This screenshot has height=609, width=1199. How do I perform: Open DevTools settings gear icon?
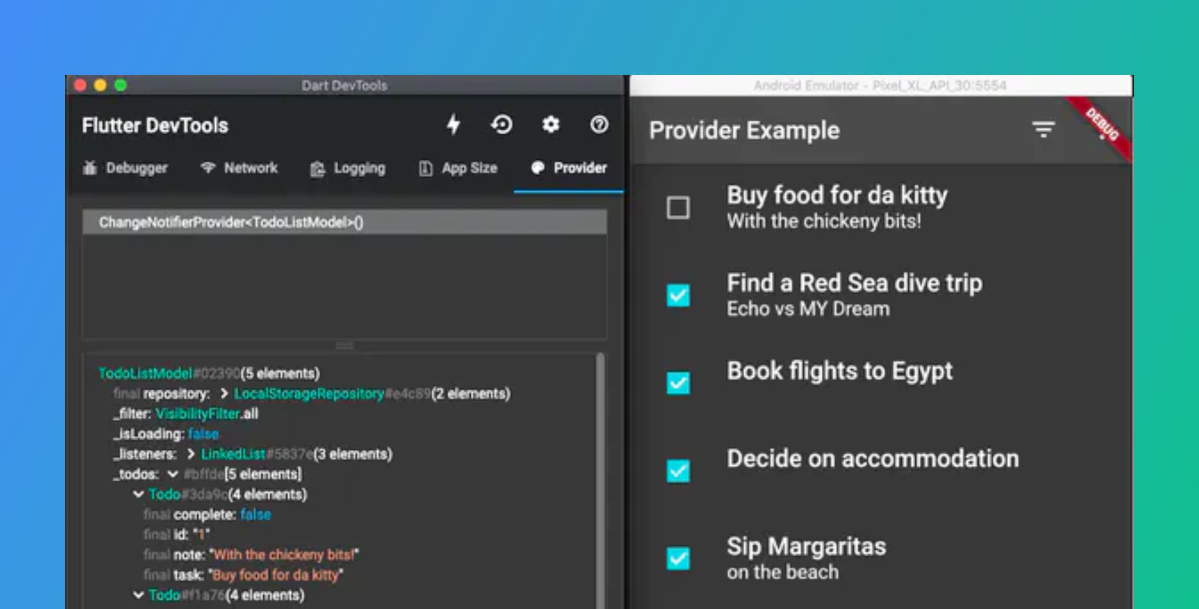click(x=551, y=125)
